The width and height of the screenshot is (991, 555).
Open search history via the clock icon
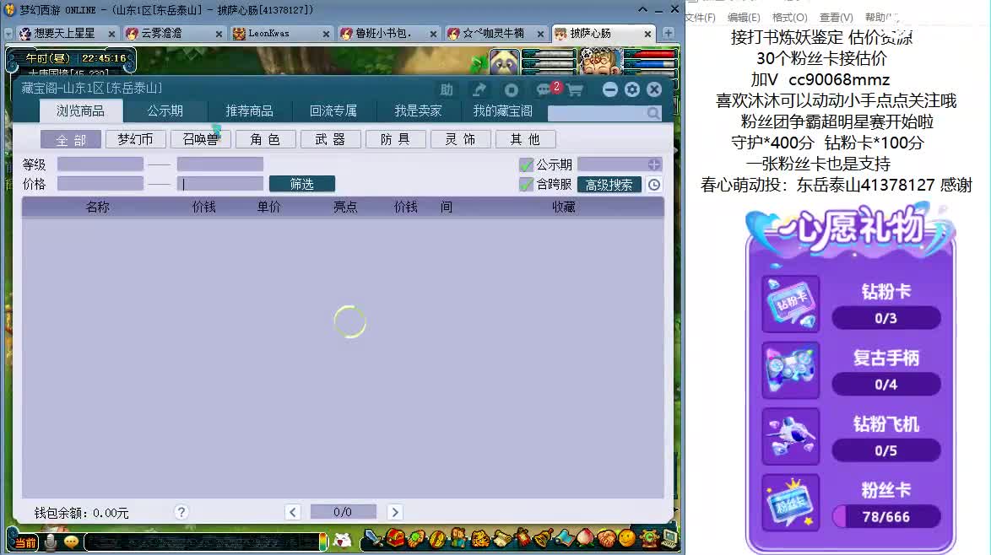coord(654,185)
